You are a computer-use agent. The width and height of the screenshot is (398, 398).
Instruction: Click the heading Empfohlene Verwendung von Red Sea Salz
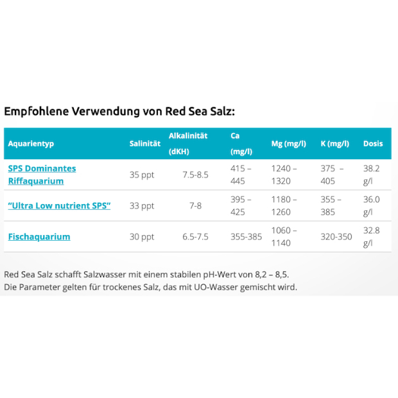119,111
